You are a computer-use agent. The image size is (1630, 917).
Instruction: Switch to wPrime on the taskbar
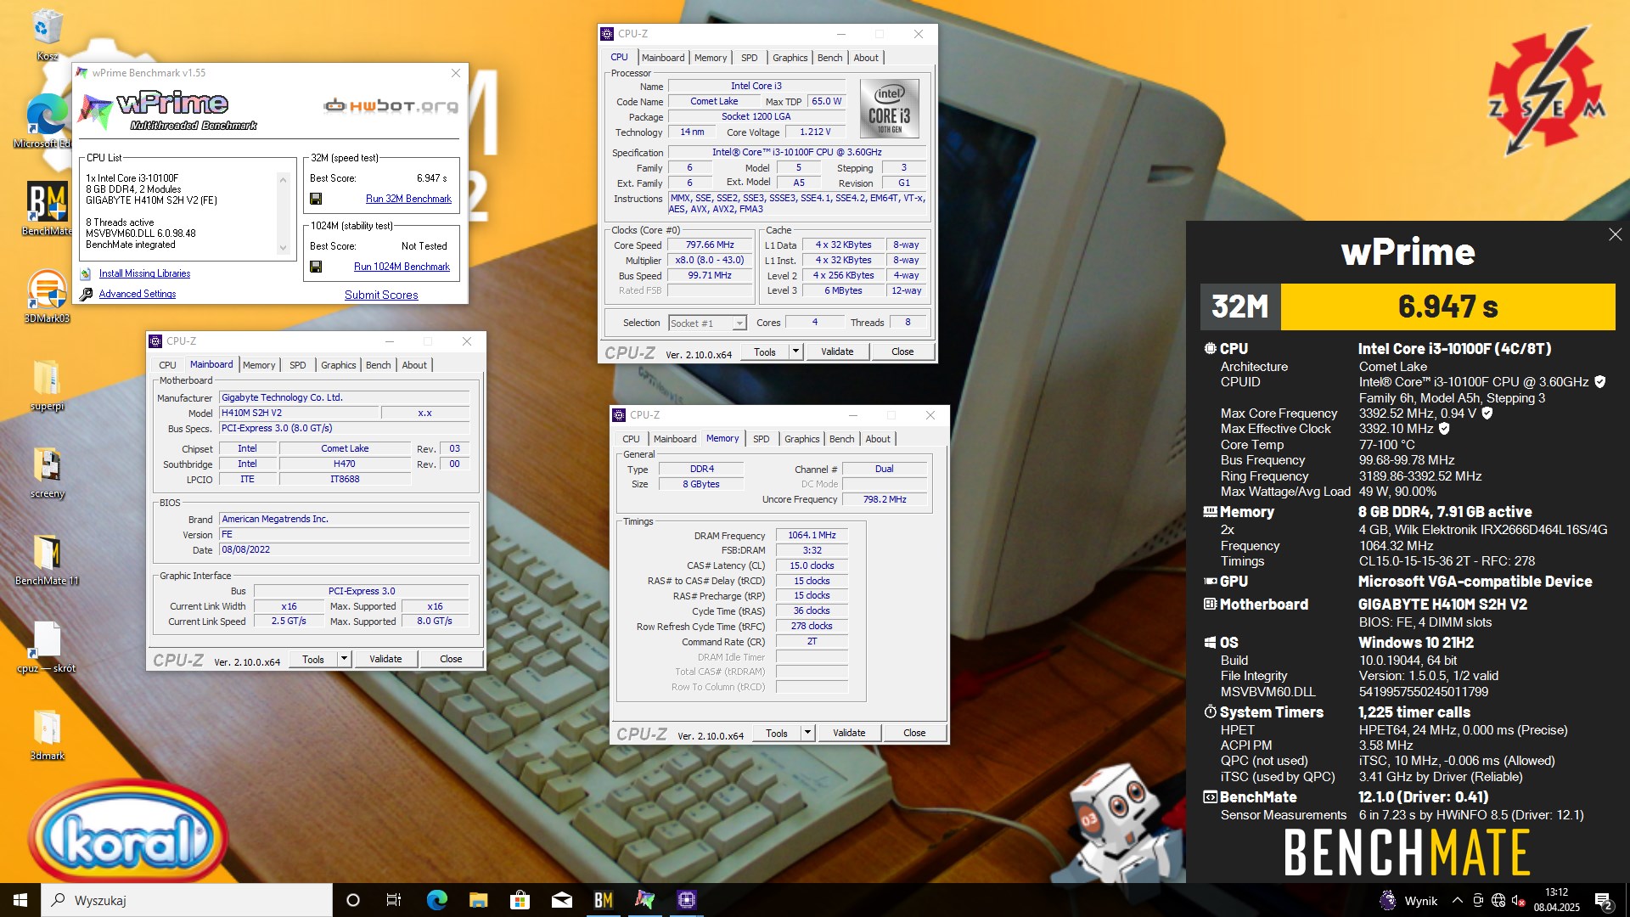(645, 900)
